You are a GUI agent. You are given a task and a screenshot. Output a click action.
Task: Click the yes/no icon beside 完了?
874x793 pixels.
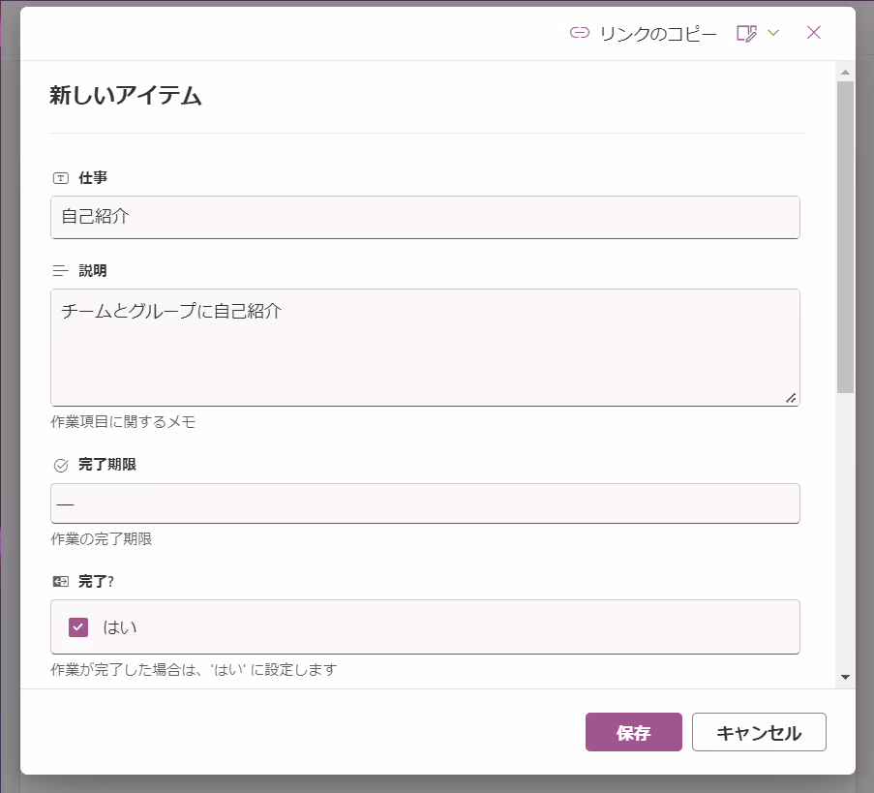pos(61,582)
